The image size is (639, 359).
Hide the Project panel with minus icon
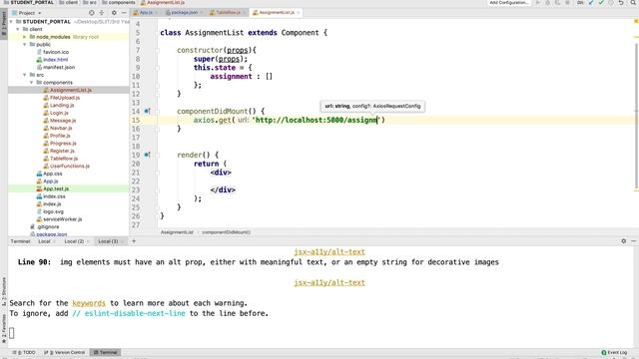point(124,13)
